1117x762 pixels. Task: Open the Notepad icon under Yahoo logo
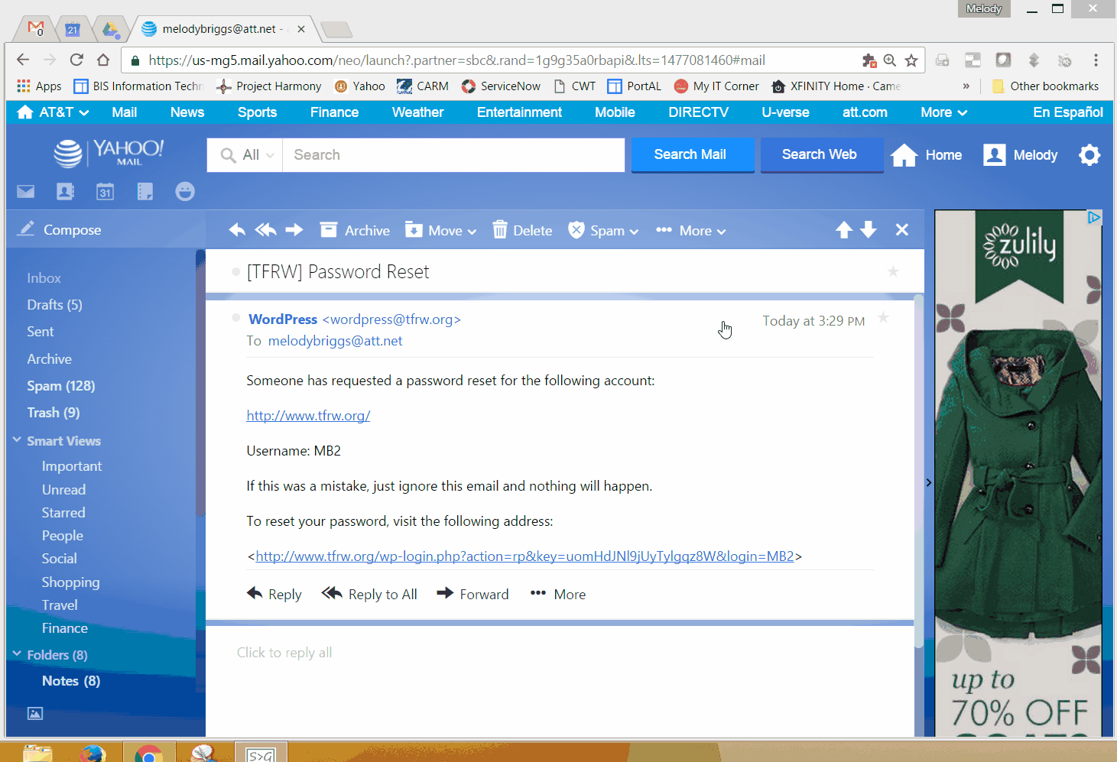(x=145, y=191)
